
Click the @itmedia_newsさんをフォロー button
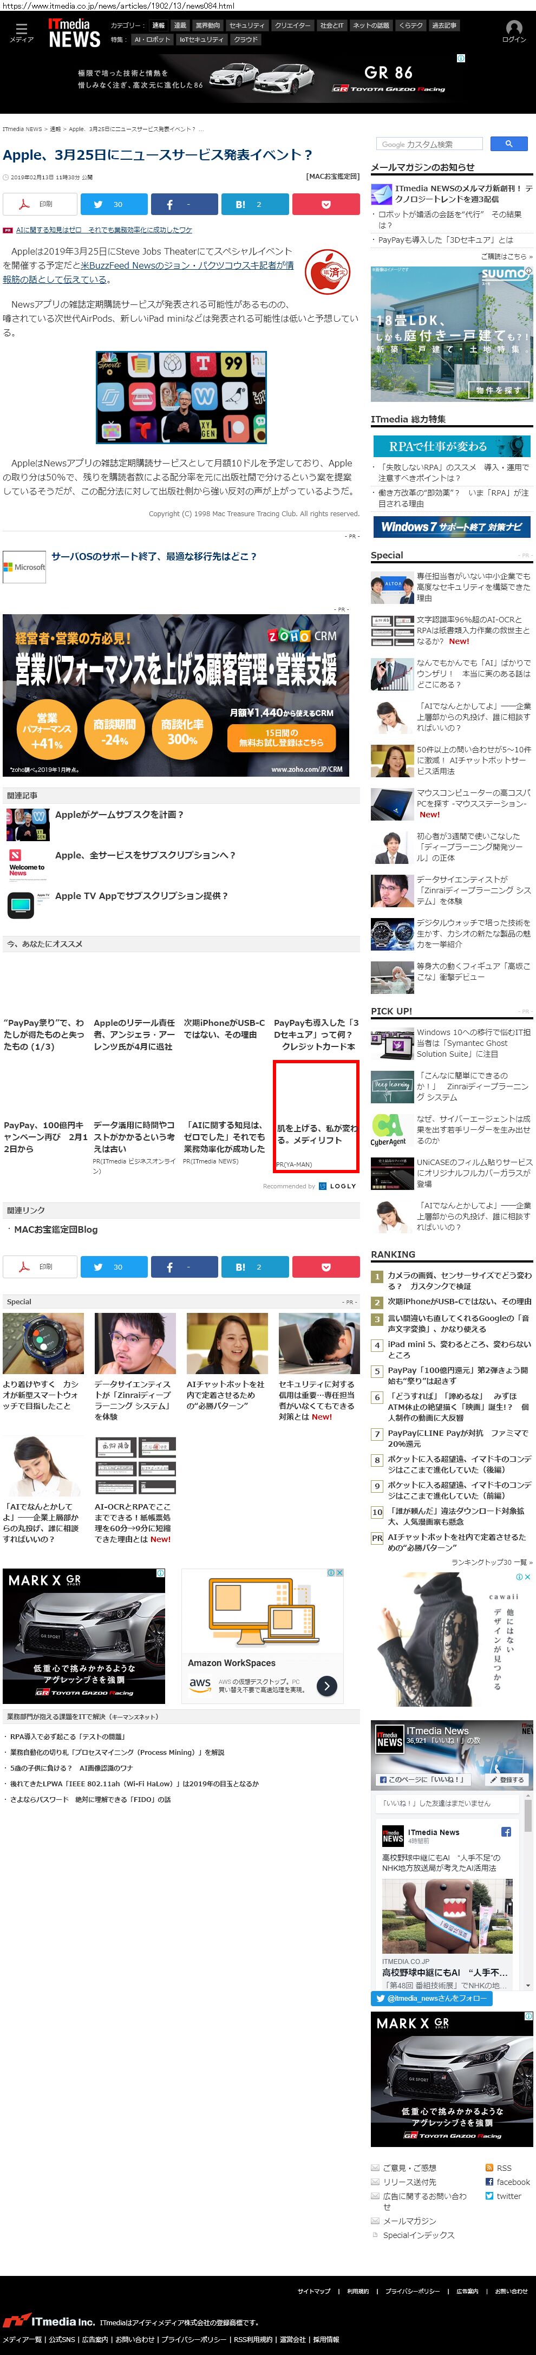(x=431, y=1998)
